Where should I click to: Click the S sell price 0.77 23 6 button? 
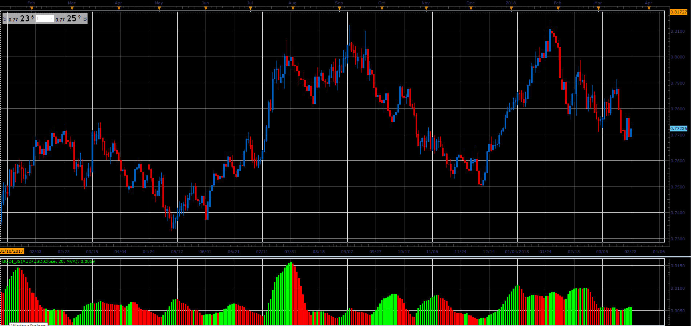click(x=19, y=19)
